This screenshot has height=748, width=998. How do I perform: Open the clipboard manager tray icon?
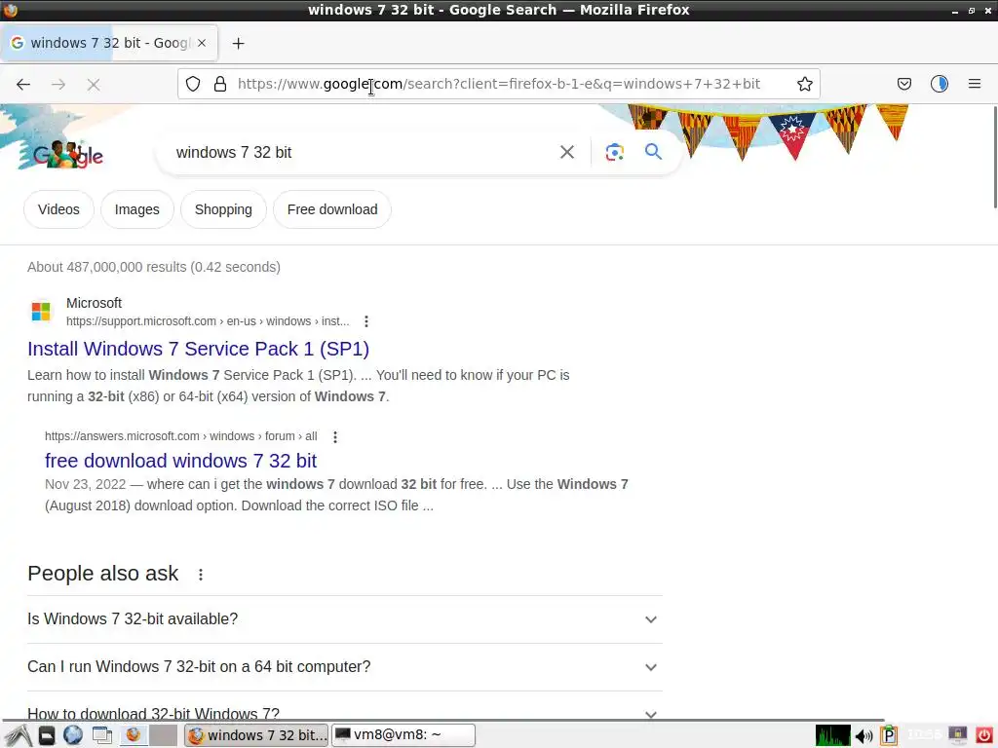pos(889,736)
